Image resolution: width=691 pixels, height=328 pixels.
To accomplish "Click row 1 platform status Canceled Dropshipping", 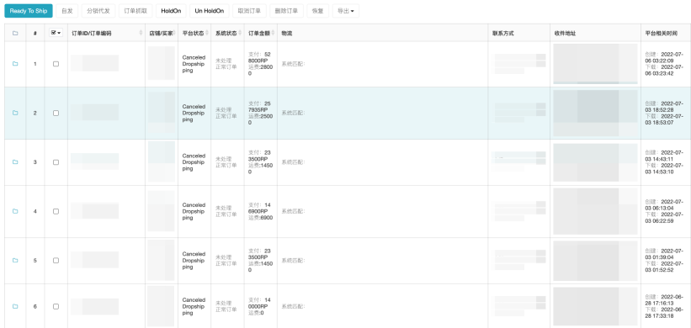I will coord(194,64).
